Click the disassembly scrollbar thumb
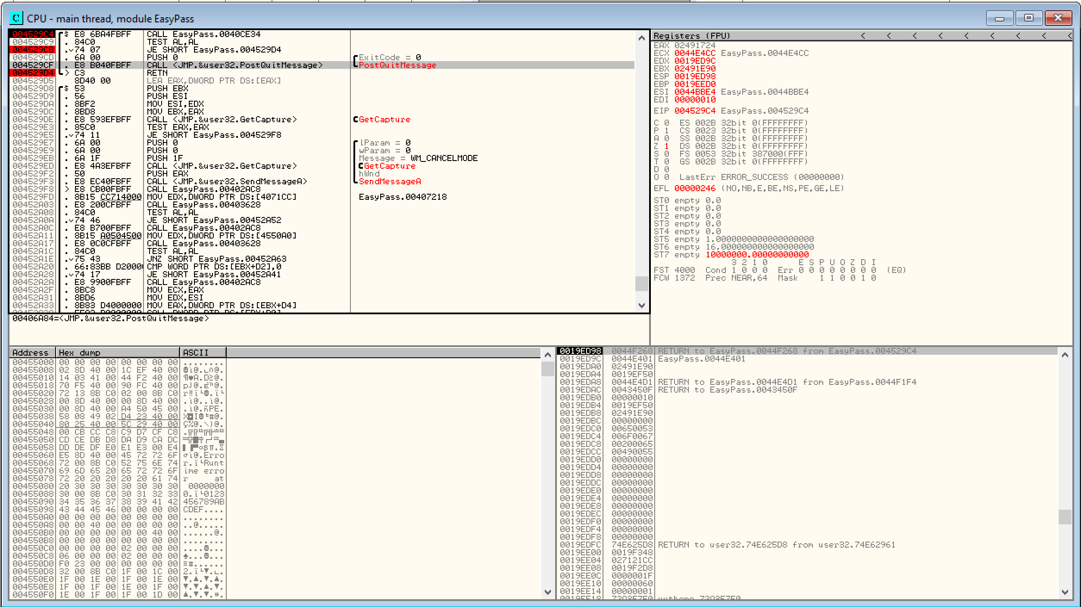The width and height of the screenshot is (1081, 607). (642, 283)
